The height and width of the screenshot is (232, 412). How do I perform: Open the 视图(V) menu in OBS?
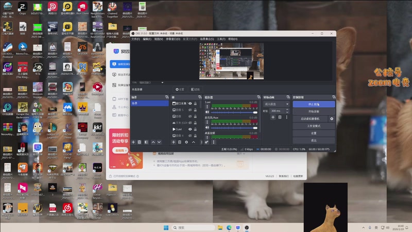(159, 39)
